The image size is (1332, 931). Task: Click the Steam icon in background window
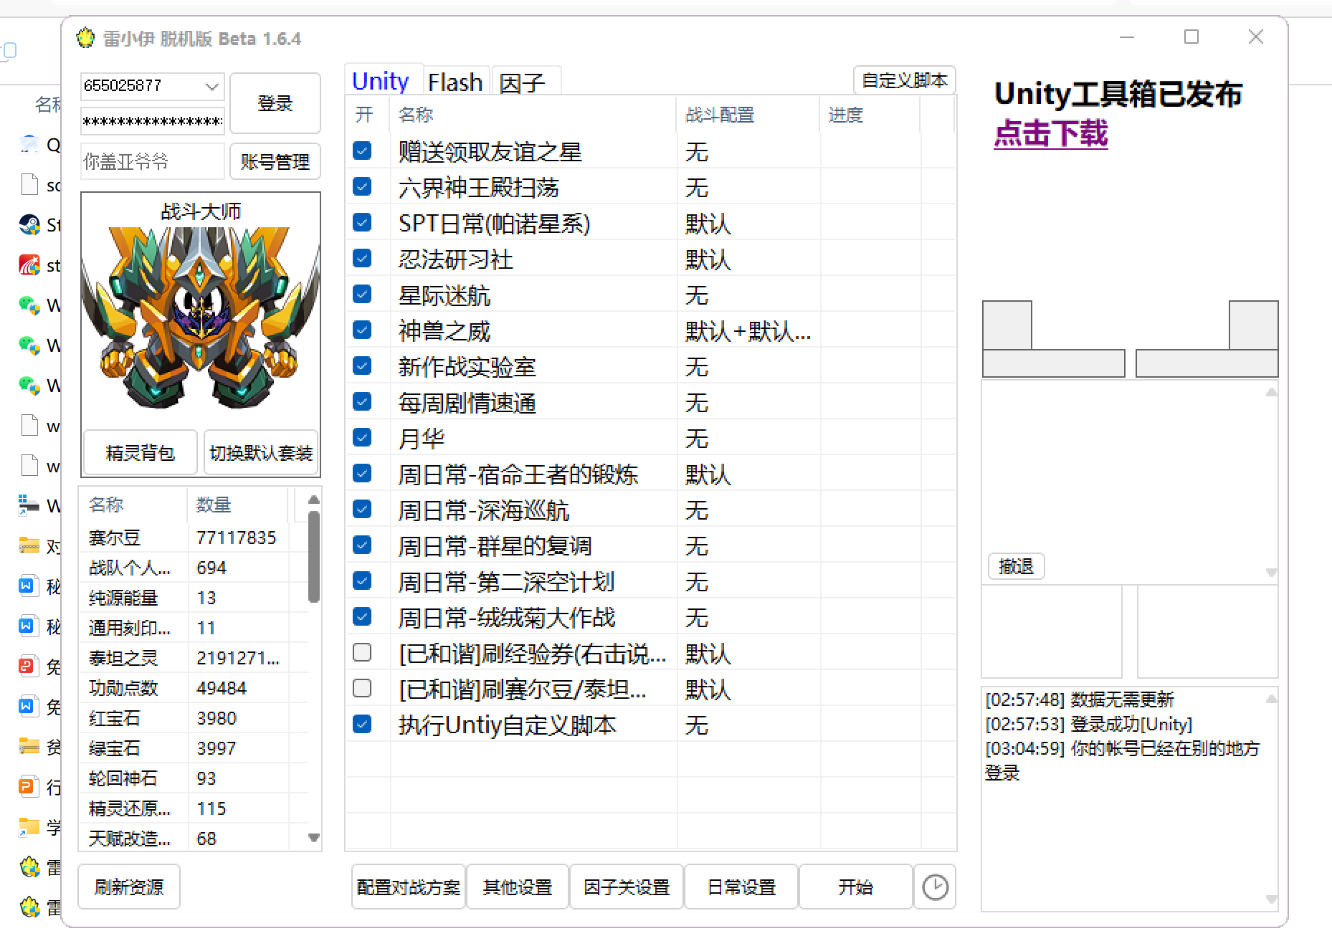click(x=29, y=225)
